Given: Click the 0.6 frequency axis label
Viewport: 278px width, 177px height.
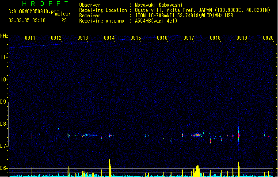Looking at the screenshot, I should (x=4, y=168).
